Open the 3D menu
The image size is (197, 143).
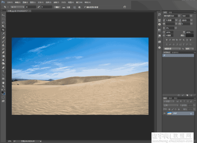click(64, 2)
